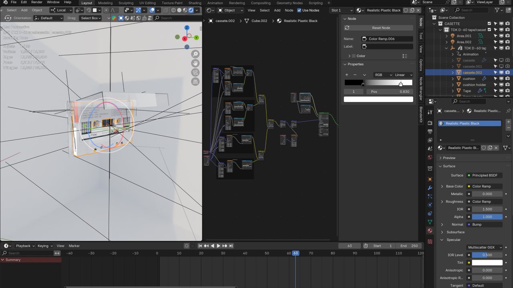Viewport: 513px width, 288px height.
Task: Open the Object Data properties green triangle tab
Action: pos(430,222)
